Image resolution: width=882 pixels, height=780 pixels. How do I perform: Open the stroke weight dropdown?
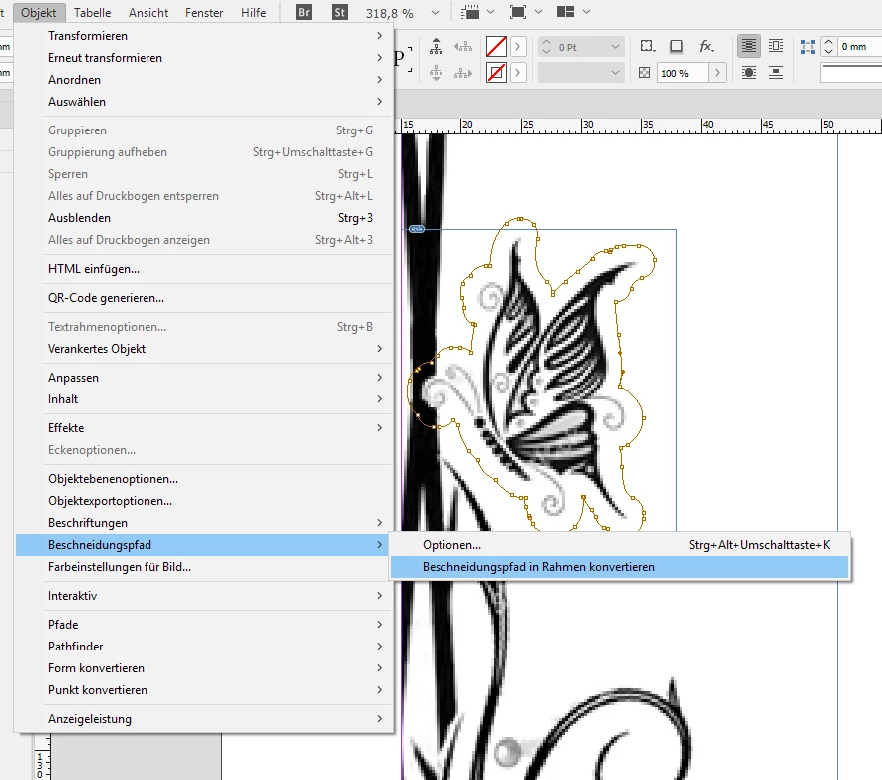(615, 47)
